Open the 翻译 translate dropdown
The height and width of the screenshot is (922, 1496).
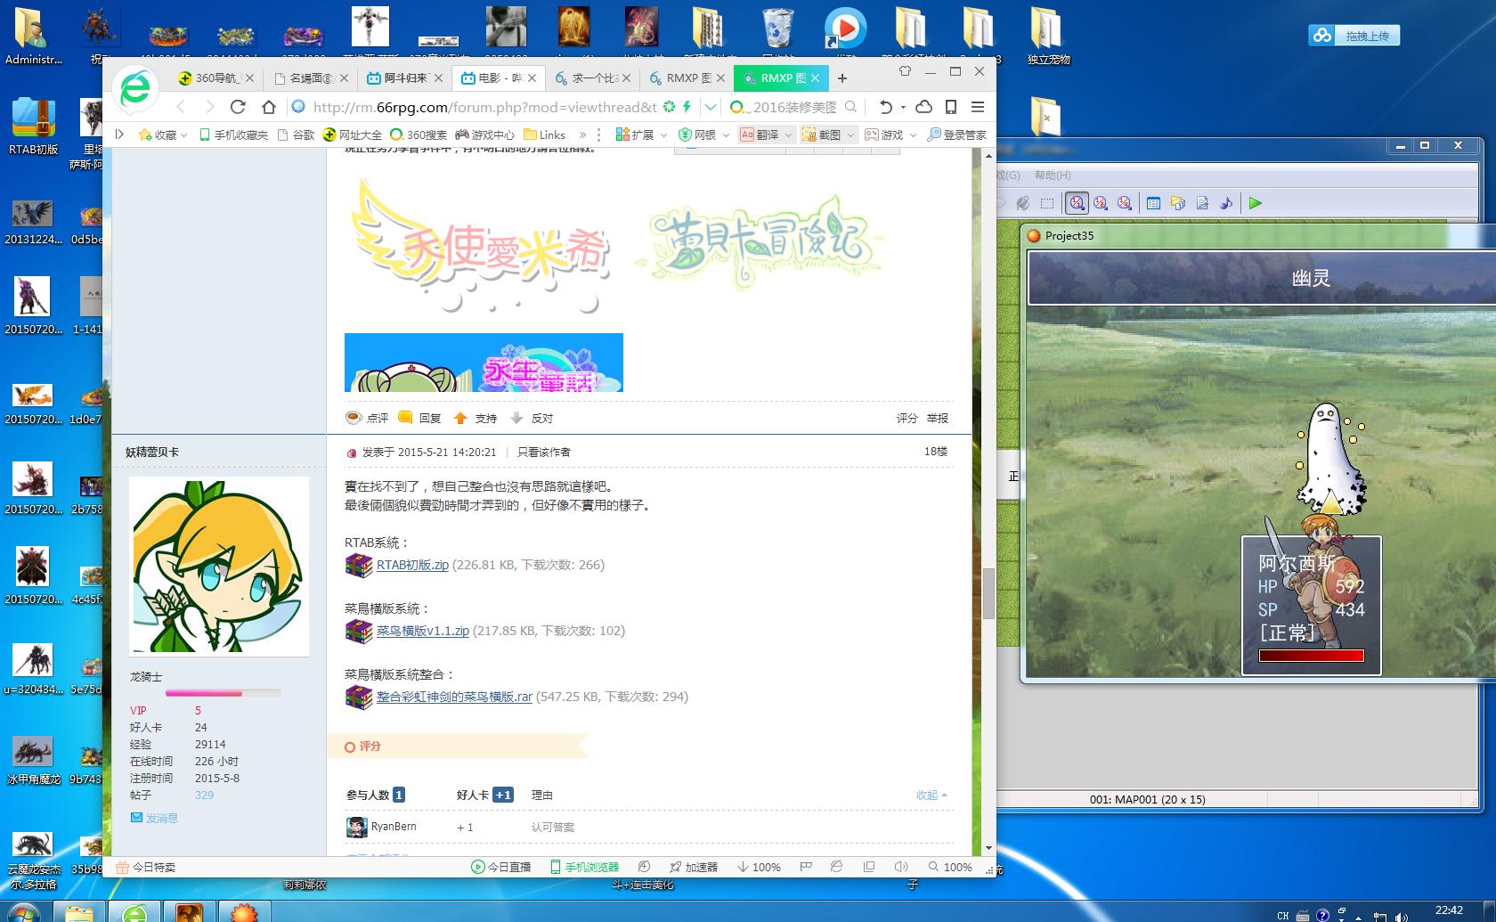788,135
